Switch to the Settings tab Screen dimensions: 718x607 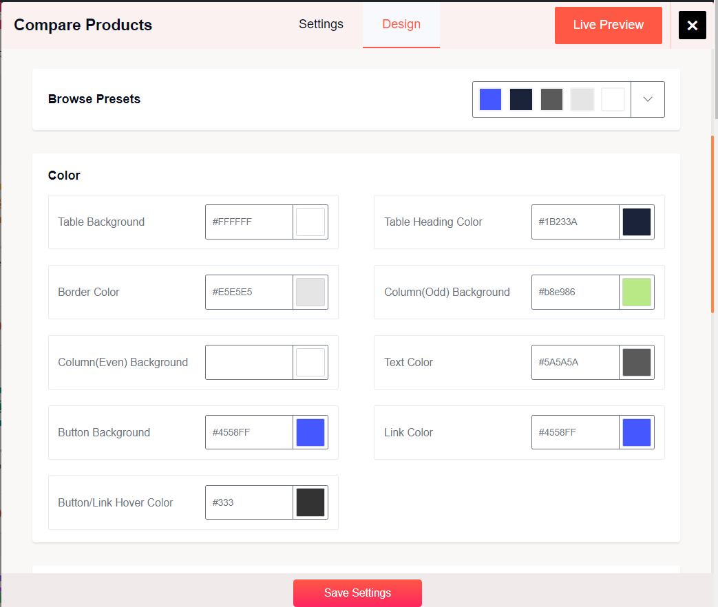[321, 24]
